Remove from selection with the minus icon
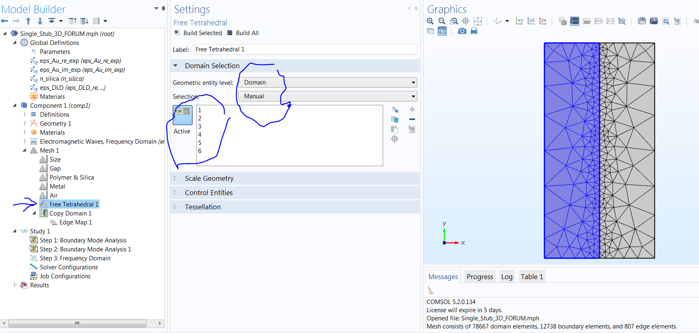This screenshot has height=333, width=699. click(412, 119)
